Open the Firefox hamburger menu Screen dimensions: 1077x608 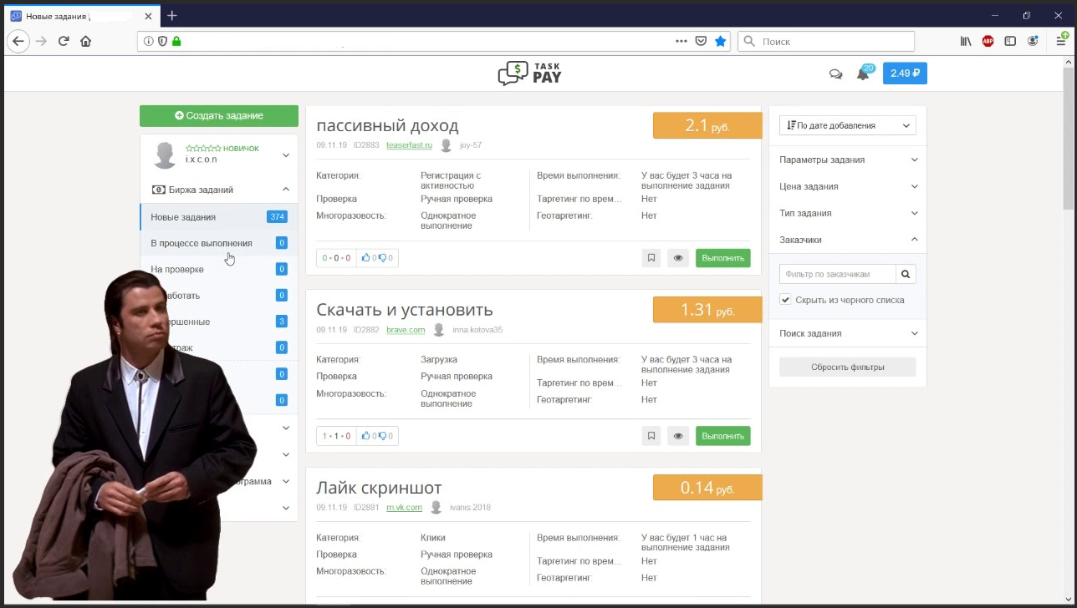(1061, 41)
